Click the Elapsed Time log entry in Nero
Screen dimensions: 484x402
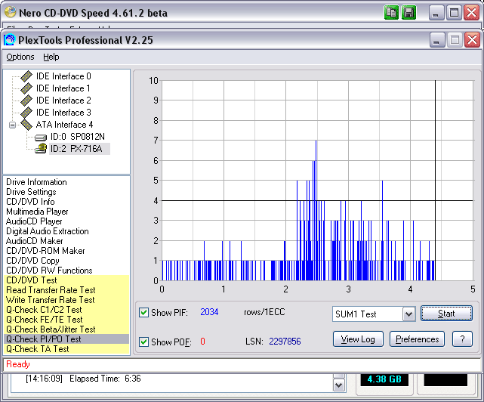pyautogui.click(x=83, y=379)
